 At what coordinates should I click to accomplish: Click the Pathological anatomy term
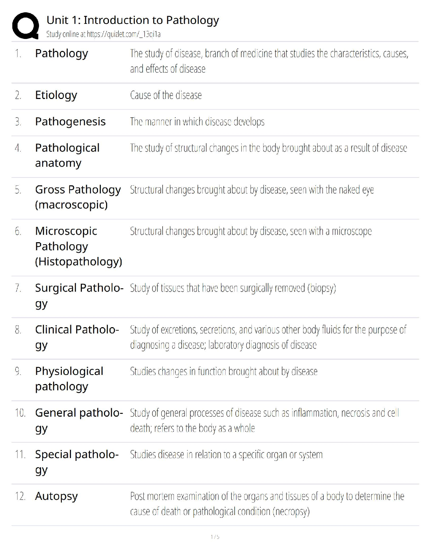pyautogui.click(x=67, y=155)
